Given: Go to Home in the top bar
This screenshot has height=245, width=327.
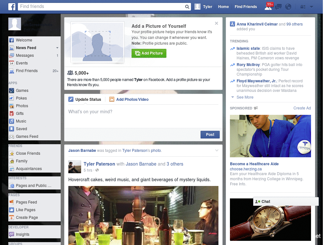Looking at the screenshot, I should (x=223, y=7).
